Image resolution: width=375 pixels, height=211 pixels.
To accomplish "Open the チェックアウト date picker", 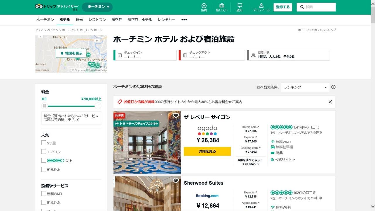I will 212,55.
